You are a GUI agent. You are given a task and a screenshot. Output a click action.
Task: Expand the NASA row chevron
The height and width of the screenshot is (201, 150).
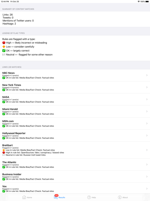coord(147,99)
